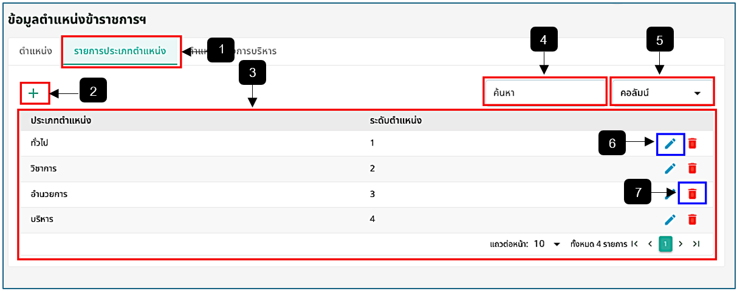Delete the ทั่วไป row with trash icon

[x=692, y=143]
